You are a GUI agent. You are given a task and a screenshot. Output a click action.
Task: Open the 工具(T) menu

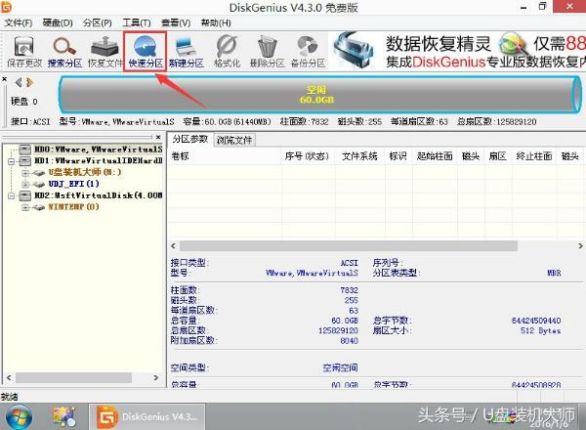[x=137, y=23]
